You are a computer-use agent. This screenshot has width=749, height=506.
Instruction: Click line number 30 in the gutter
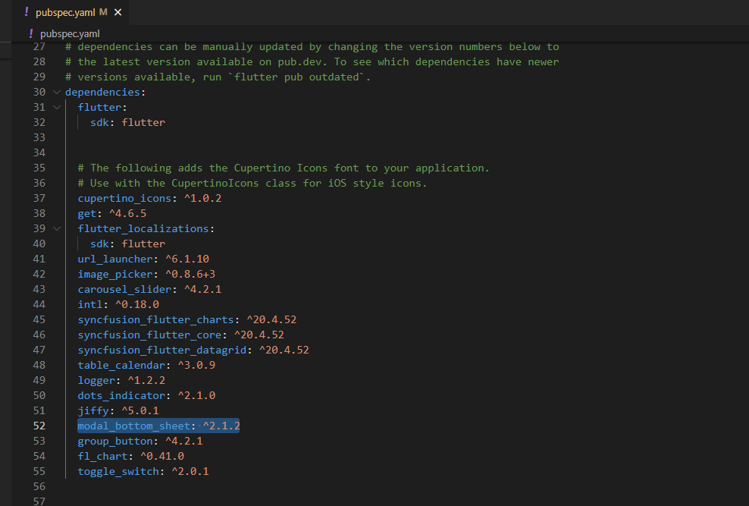point(39,93)
